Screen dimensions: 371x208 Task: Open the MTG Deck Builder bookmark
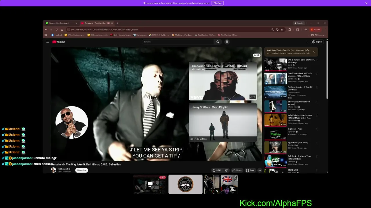[159, 35]
